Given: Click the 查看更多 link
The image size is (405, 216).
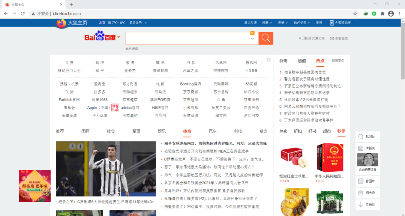Looking at the screenshot, I should 338,61.
